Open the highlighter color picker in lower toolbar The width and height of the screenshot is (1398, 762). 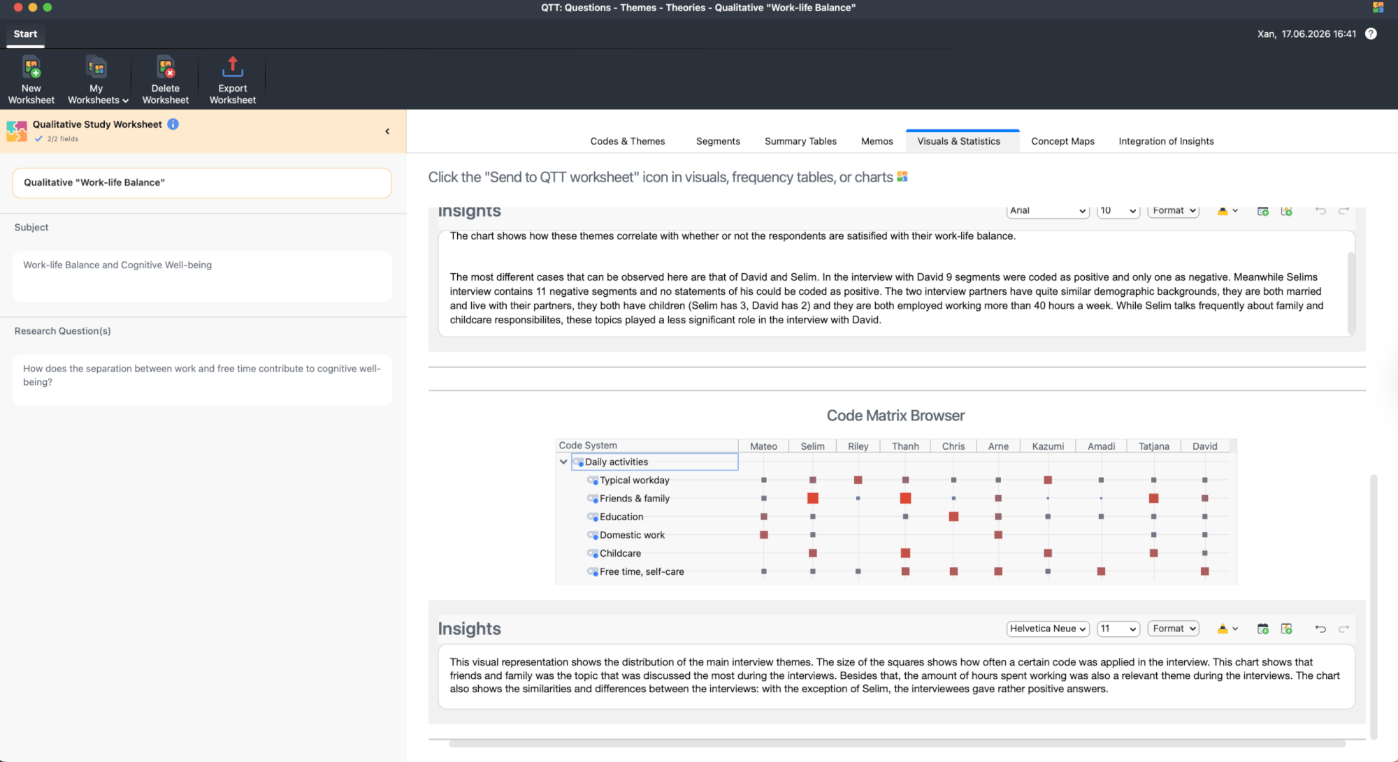click(1227, 629)
